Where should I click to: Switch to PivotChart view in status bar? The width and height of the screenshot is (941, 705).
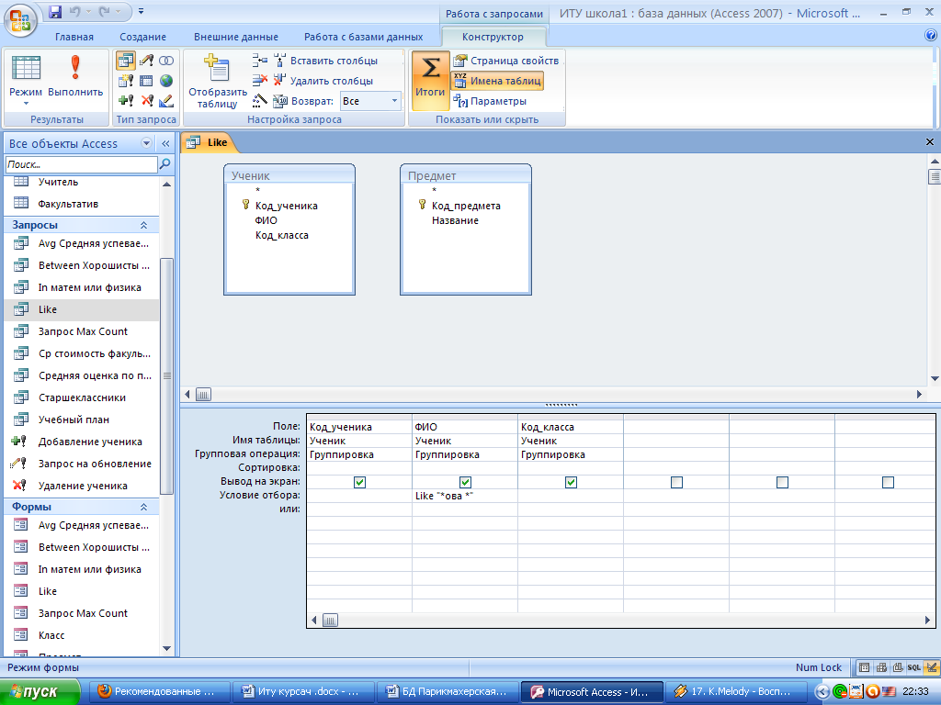click(x=898, y=667)
